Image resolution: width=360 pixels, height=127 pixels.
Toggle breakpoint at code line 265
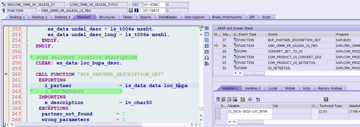[6, 102]
